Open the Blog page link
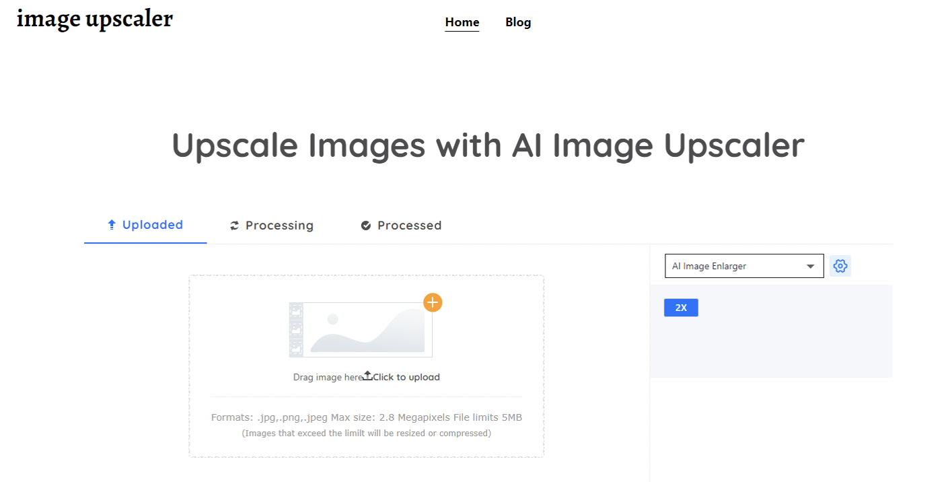The height and width of the screenshot is (482, 946). 518,22
